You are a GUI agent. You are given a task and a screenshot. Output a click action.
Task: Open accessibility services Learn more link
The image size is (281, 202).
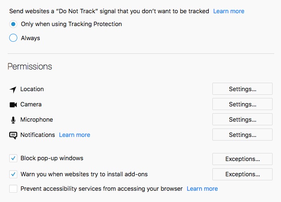[x=202, y=189]
